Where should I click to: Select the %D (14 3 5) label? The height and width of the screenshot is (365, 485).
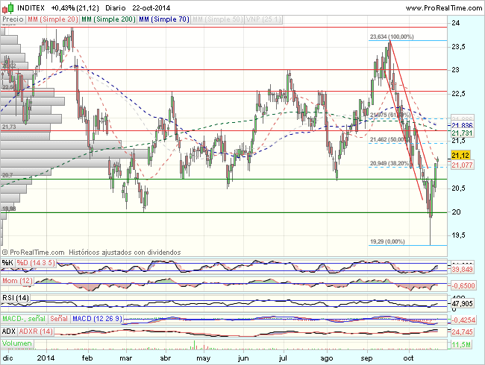point(36,263)
